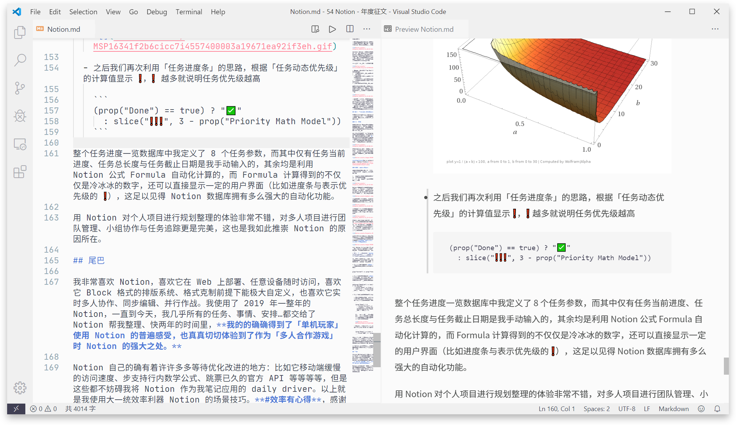Click the minimap scroll slider

tap(377, 350)
